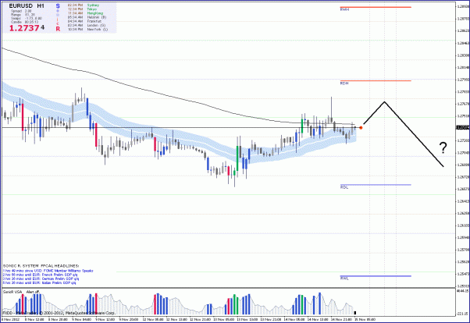This screenshot has height=323, width=470.
Task: Select the top red RWH level line
Action: tap(376, 7)
